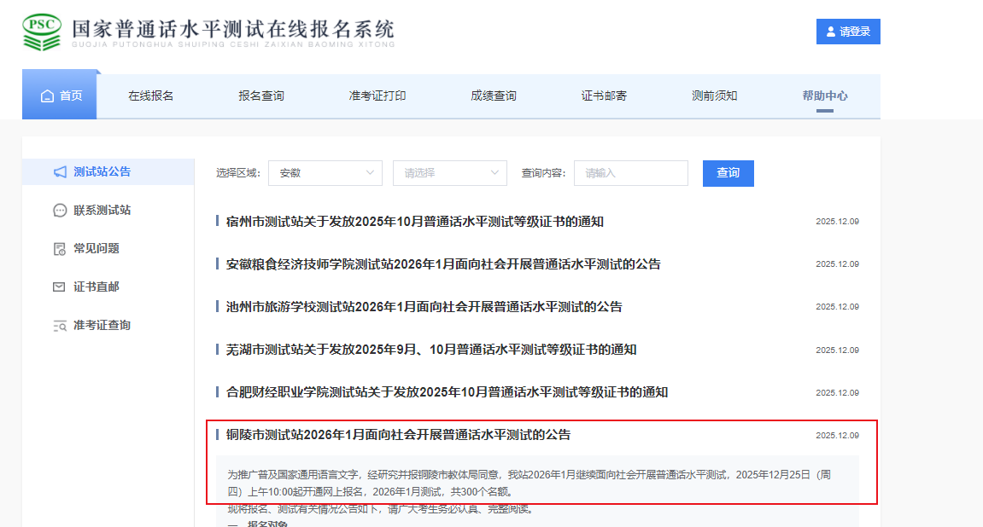Go to the 准考证打印 tab

click(x=377, y=96)
